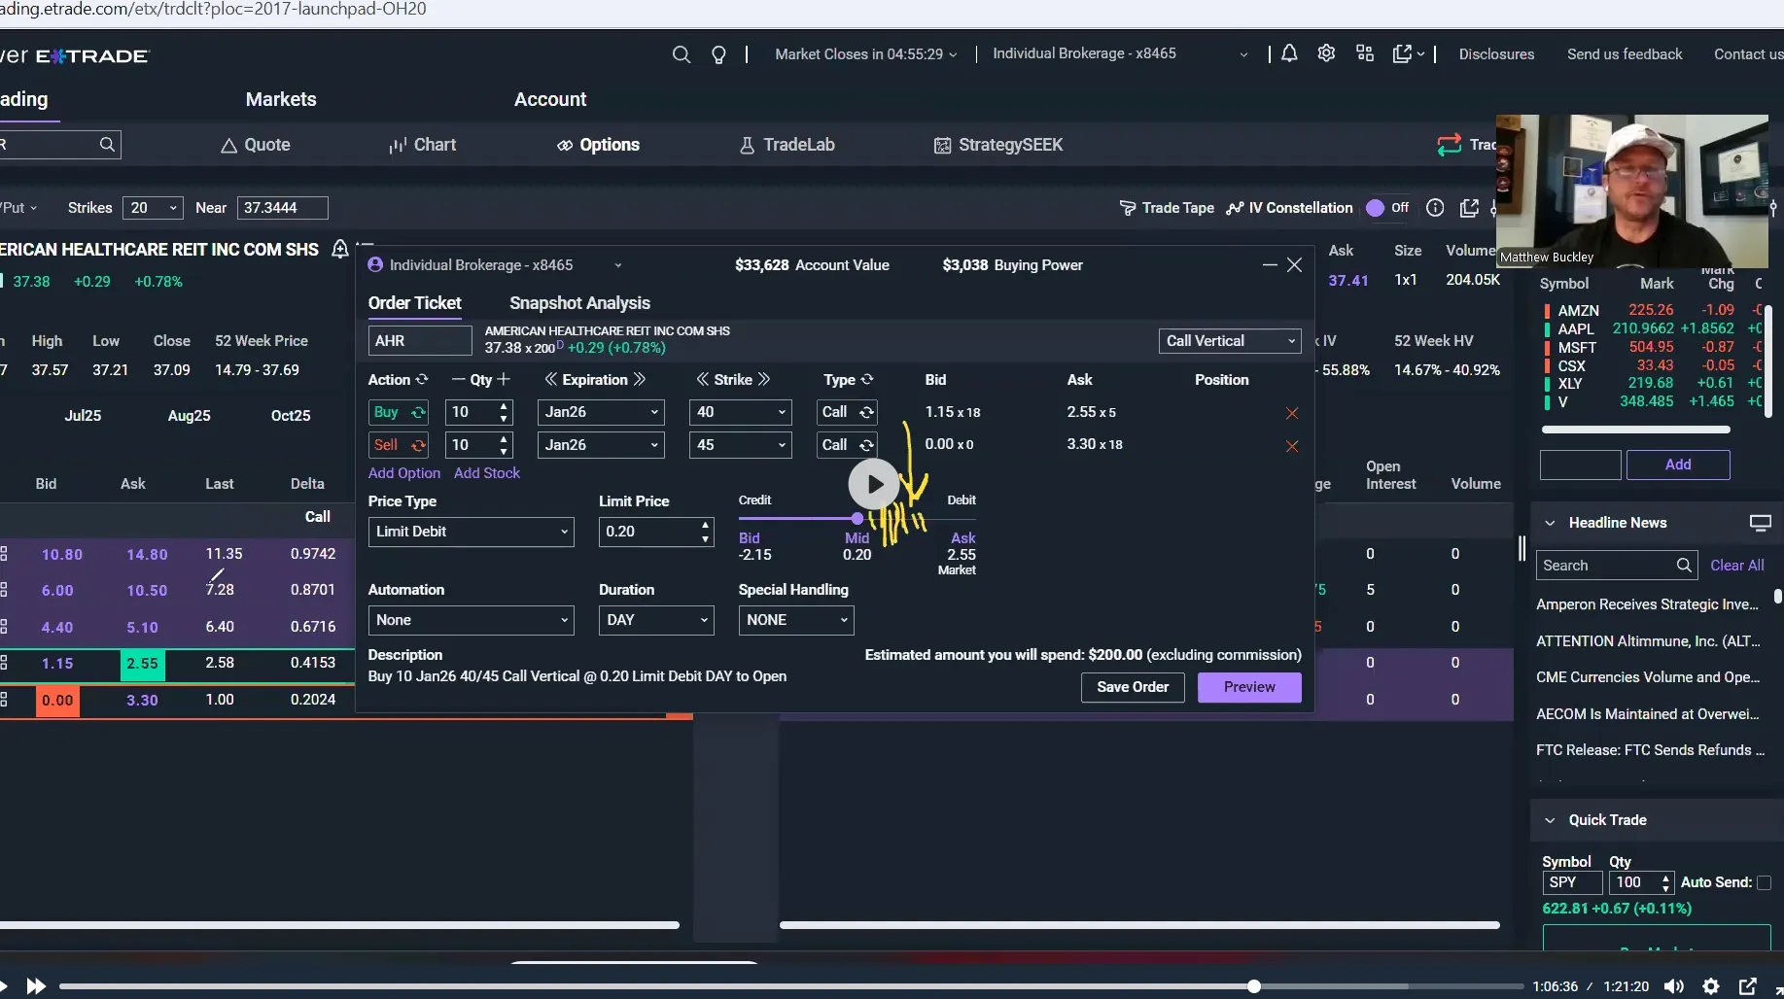This screenshot has height=999, width=1784.
Task: Click the Add Option link
Action: click(404, 473)
